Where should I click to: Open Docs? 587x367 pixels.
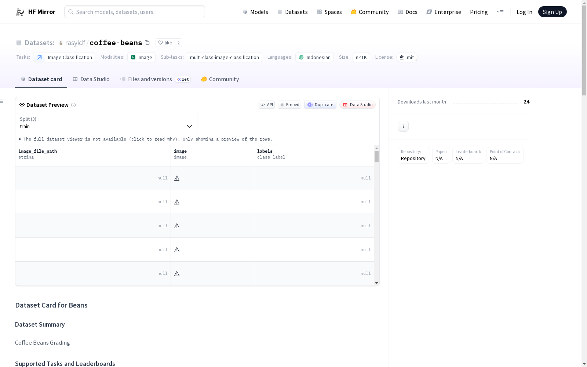[x=407, y=12]
